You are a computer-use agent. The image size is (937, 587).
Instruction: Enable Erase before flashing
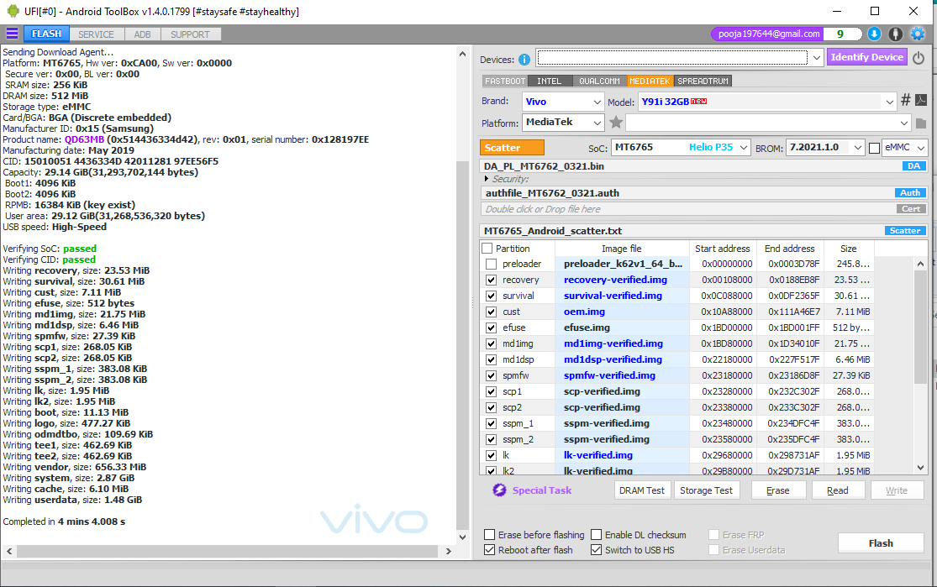tap(489, 534)
